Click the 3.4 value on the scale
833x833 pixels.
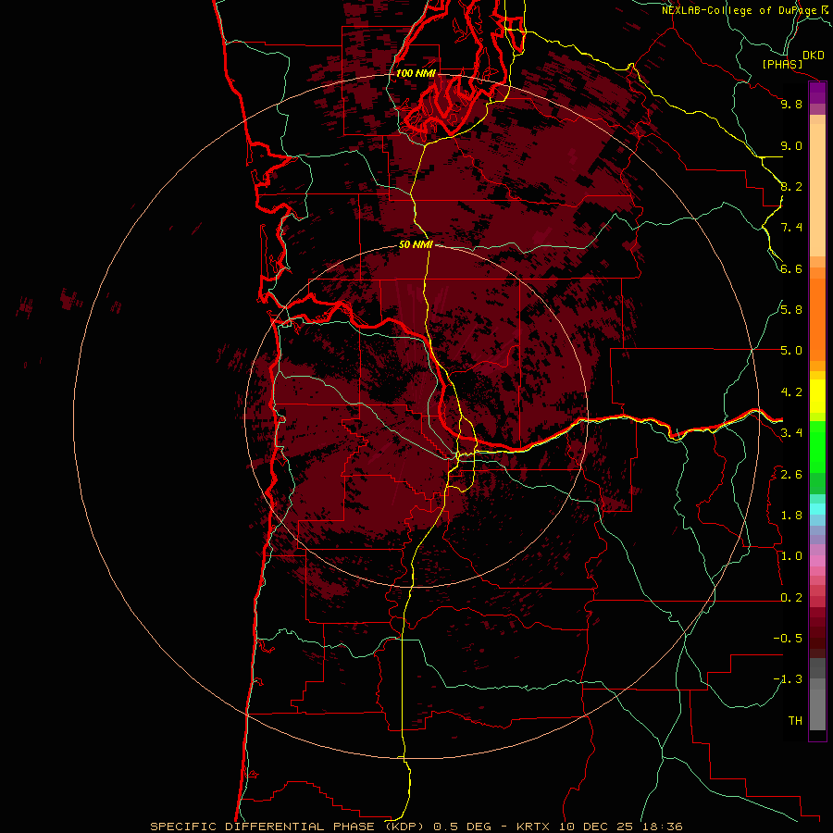(x=791, y=433)
